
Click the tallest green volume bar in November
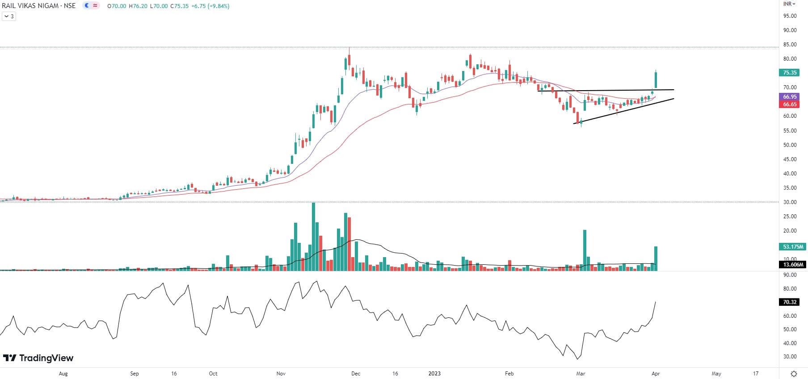pyautogui.click(x=313, y=237)
